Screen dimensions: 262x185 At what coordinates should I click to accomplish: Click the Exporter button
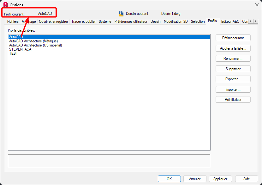pos(233,79)
